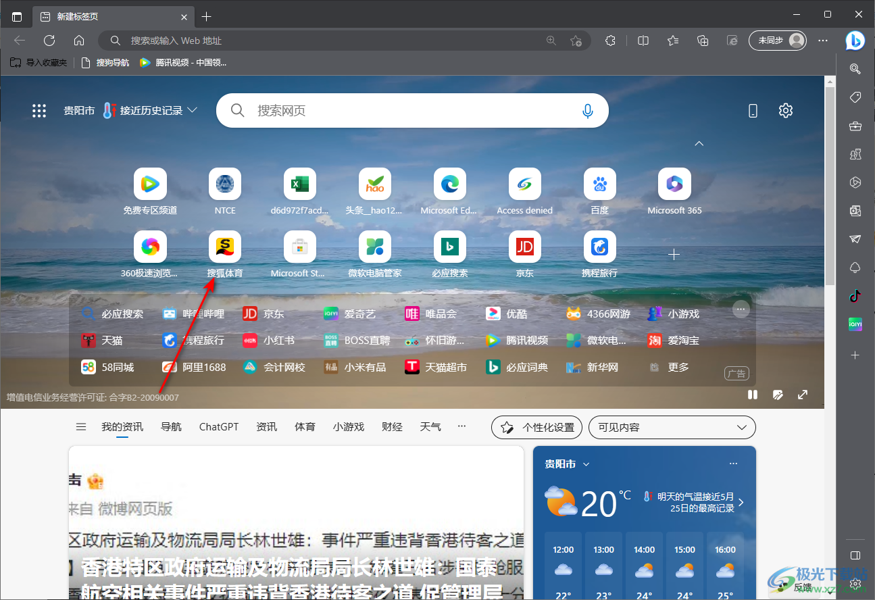
Task: Click the 未同步 profile button
Action: [x=778, y=41]
